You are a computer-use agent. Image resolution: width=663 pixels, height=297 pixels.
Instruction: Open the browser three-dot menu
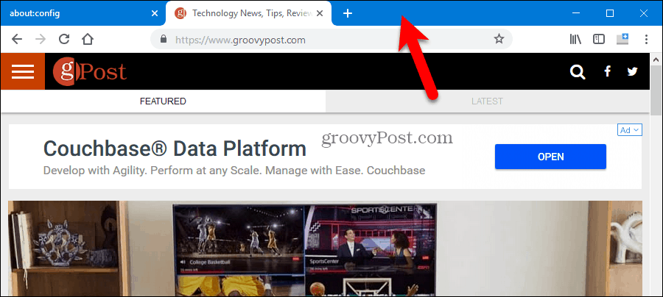click(x=646, y=39)
